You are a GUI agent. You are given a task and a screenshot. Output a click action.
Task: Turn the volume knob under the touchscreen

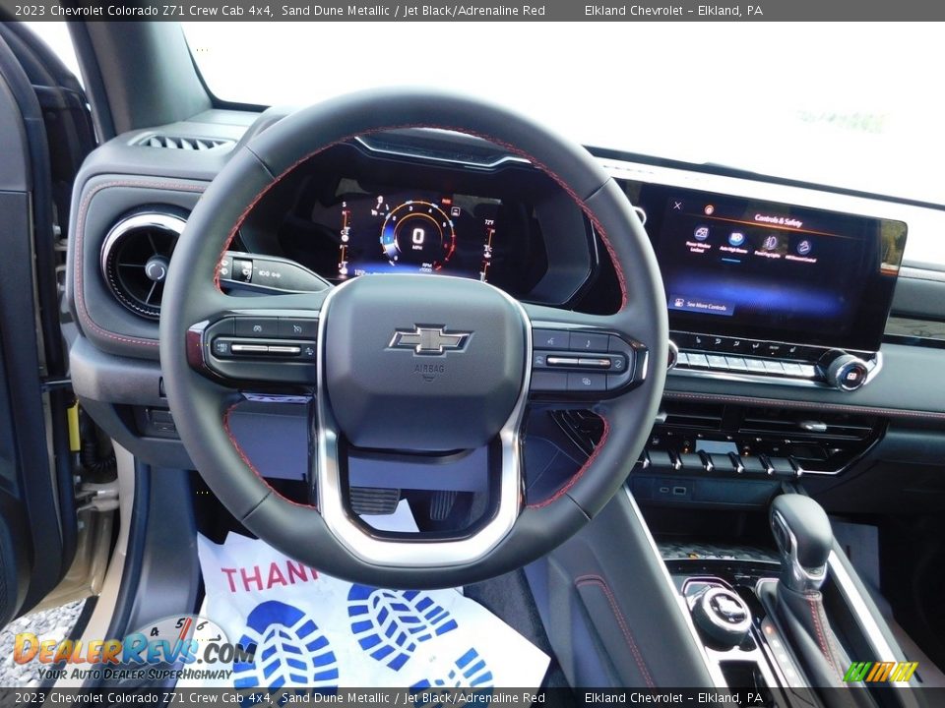(x=848, y=371)
